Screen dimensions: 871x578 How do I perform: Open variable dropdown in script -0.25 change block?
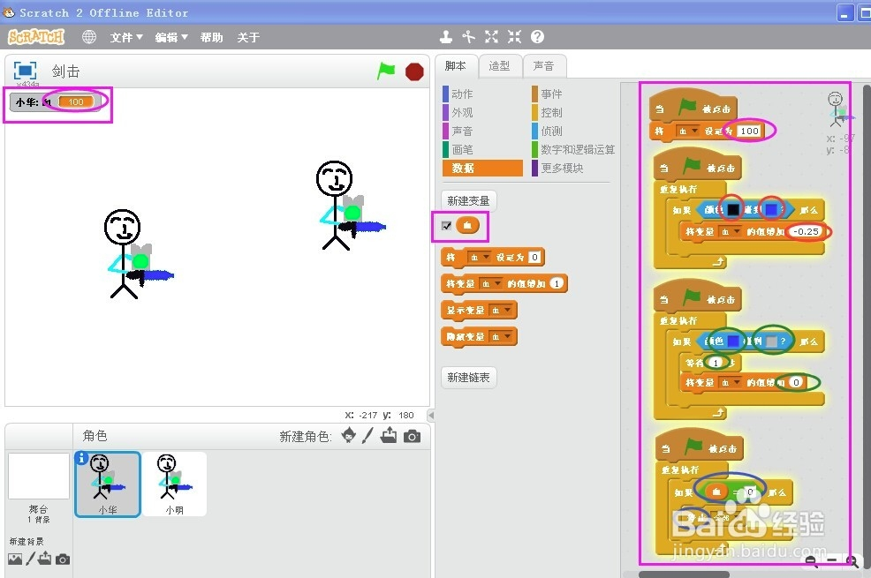tap(731, 231)
